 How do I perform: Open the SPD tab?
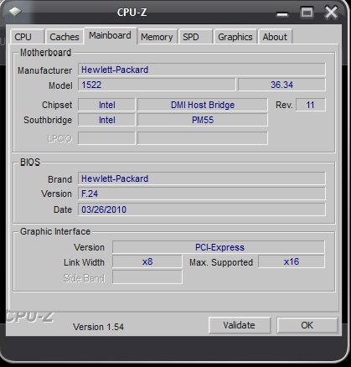pos(195,37)
